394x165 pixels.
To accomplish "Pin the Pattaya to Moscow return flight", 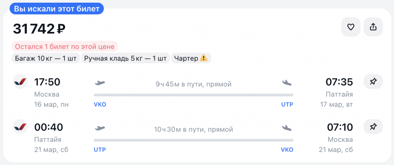I will click(x=373, y=127).
